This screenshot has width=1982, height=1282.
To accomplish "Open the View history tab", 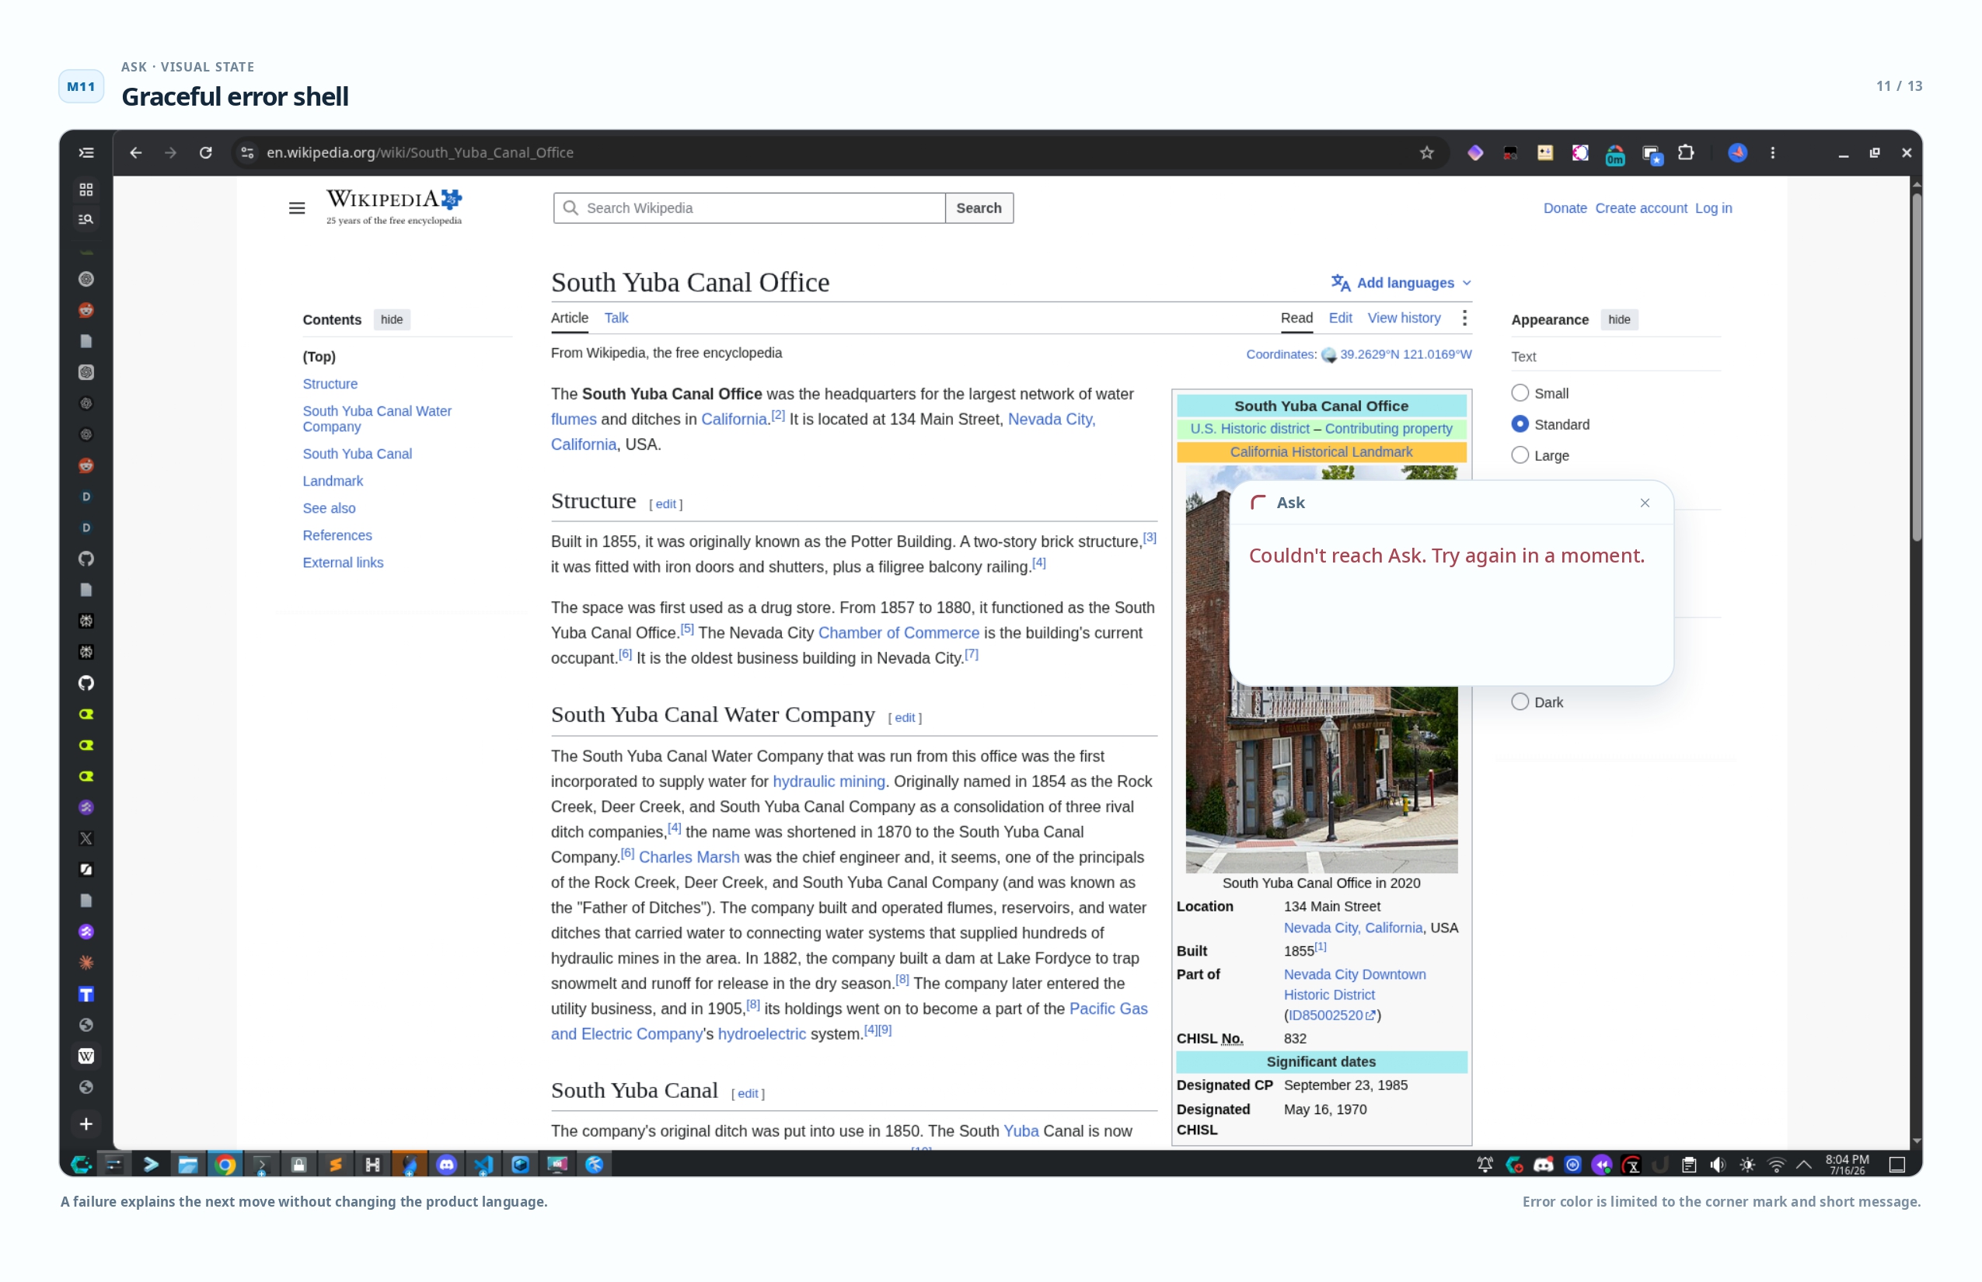I will pos(1404,318).
